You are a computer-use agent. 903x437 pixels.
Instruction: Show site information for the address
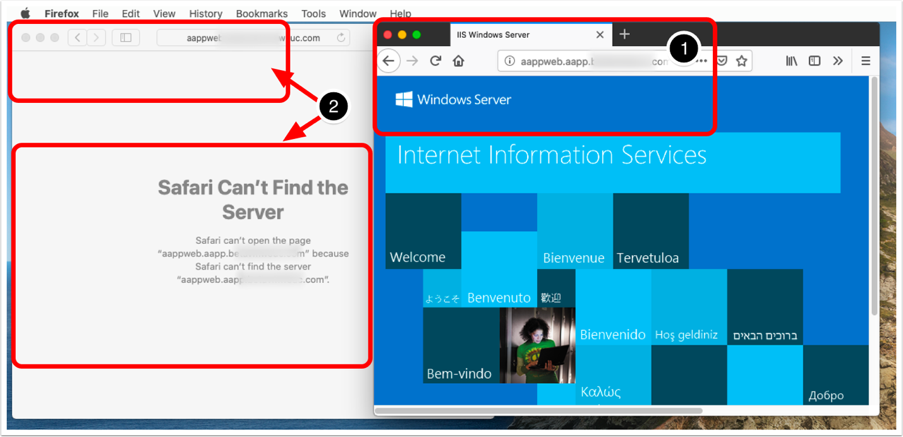(x=509, y=61)
